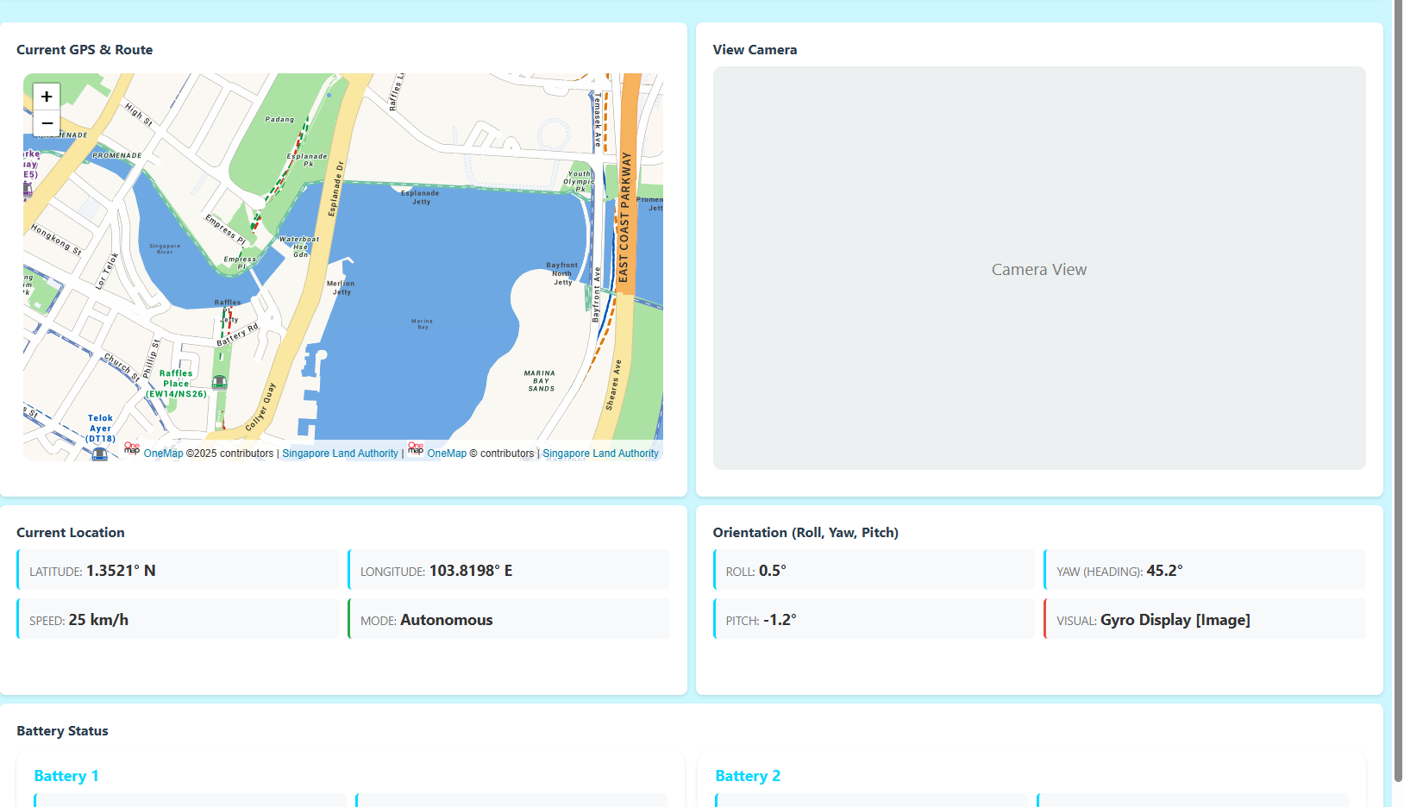Click the Battery Status heading
The height and width of the screenshot is (807, 1404).
tap(62, 731)
